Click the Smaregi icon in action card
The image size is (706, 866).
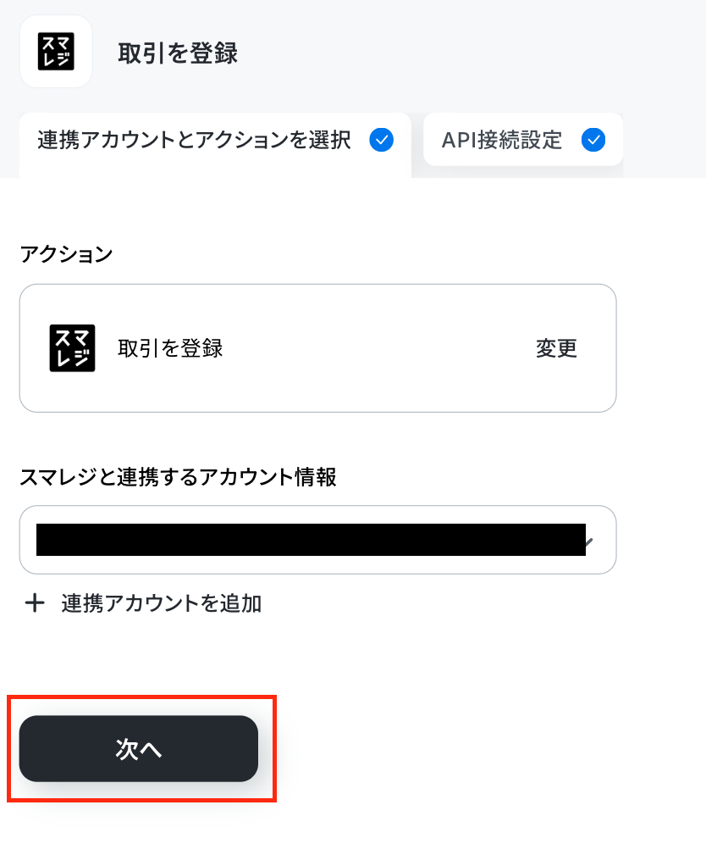tap(72, 348)
